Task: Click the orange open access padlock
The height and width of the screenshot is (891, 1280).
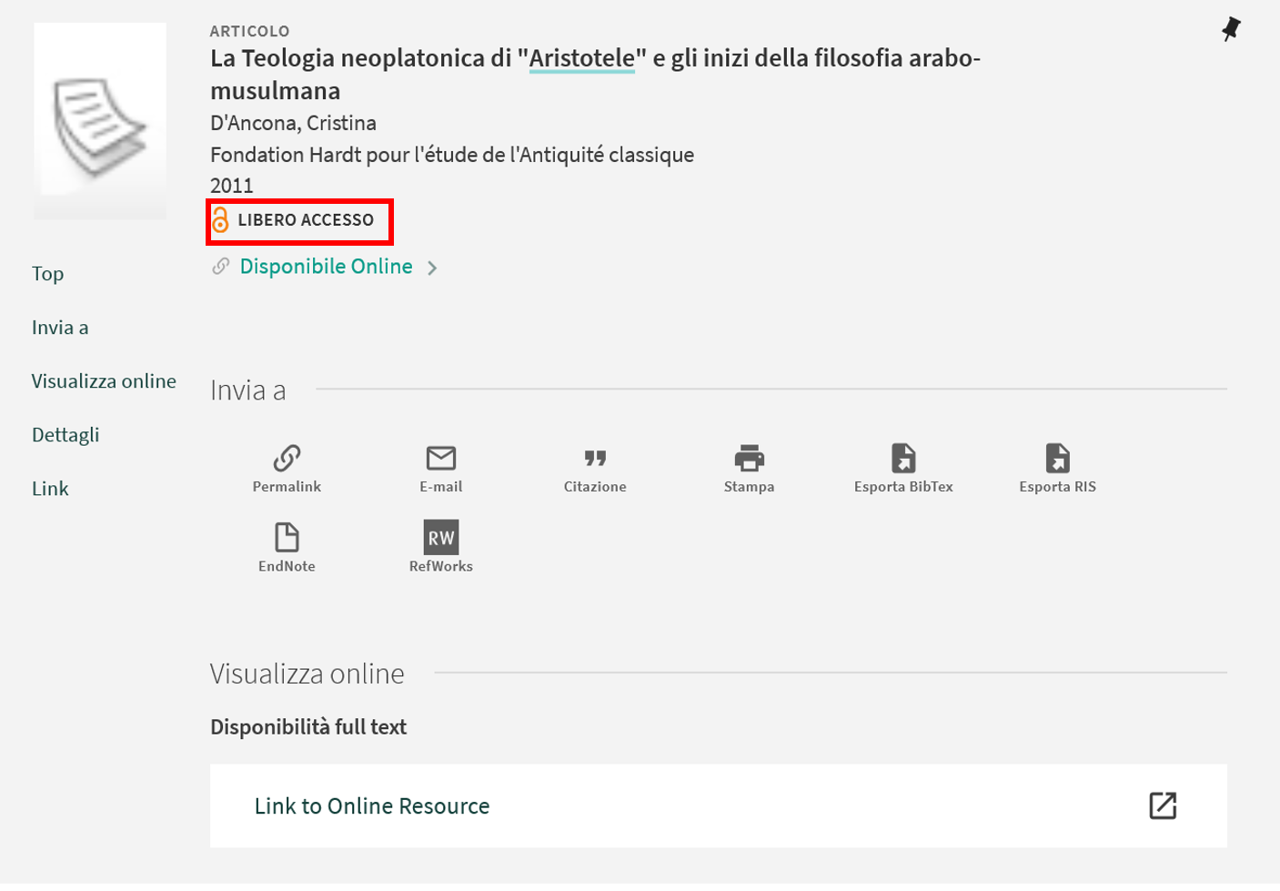Action: tap(220, 220)
